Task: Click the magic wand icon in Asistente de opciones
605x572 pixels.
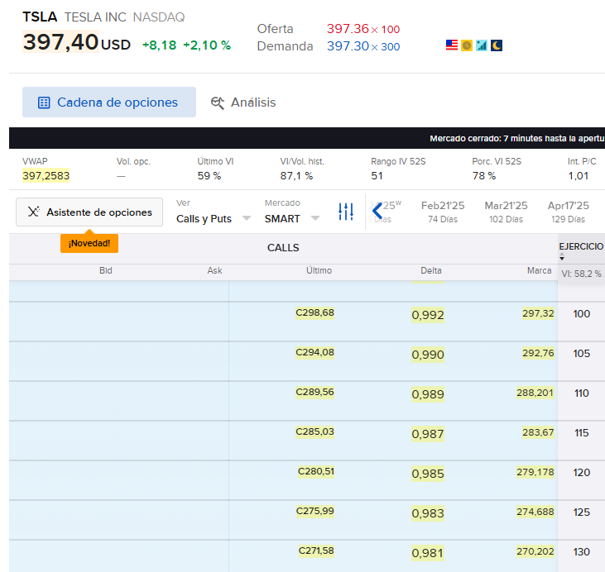Action: click(x=33, y=212)
